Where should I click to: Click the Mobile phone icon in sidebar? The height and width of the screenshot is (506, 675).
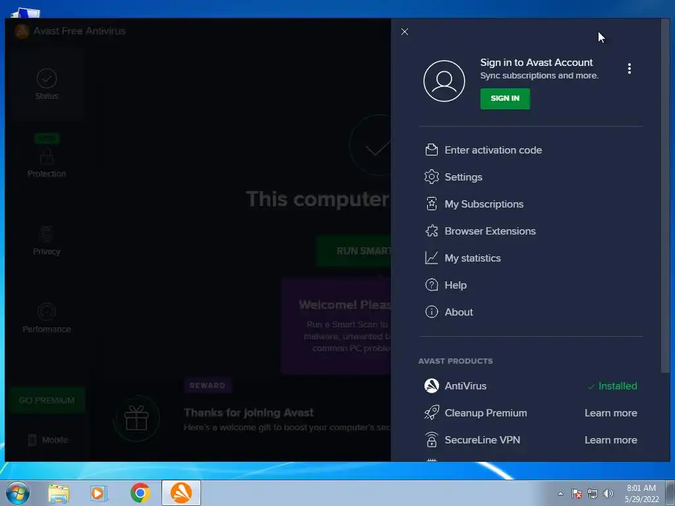32,439
